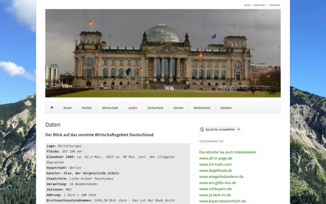Open the Medien menu item
The image size is (326, 204).
[226, 108]
